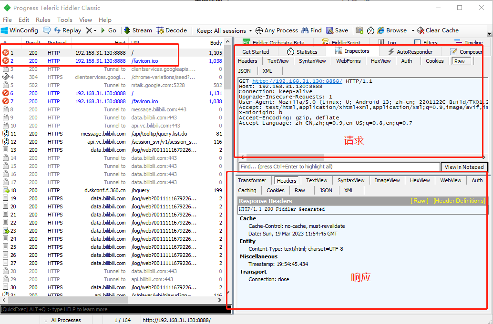The image size is (493, 324).
Task: Click the stopwatch timer toolbar icon
Action: click(x=370, y=30)
